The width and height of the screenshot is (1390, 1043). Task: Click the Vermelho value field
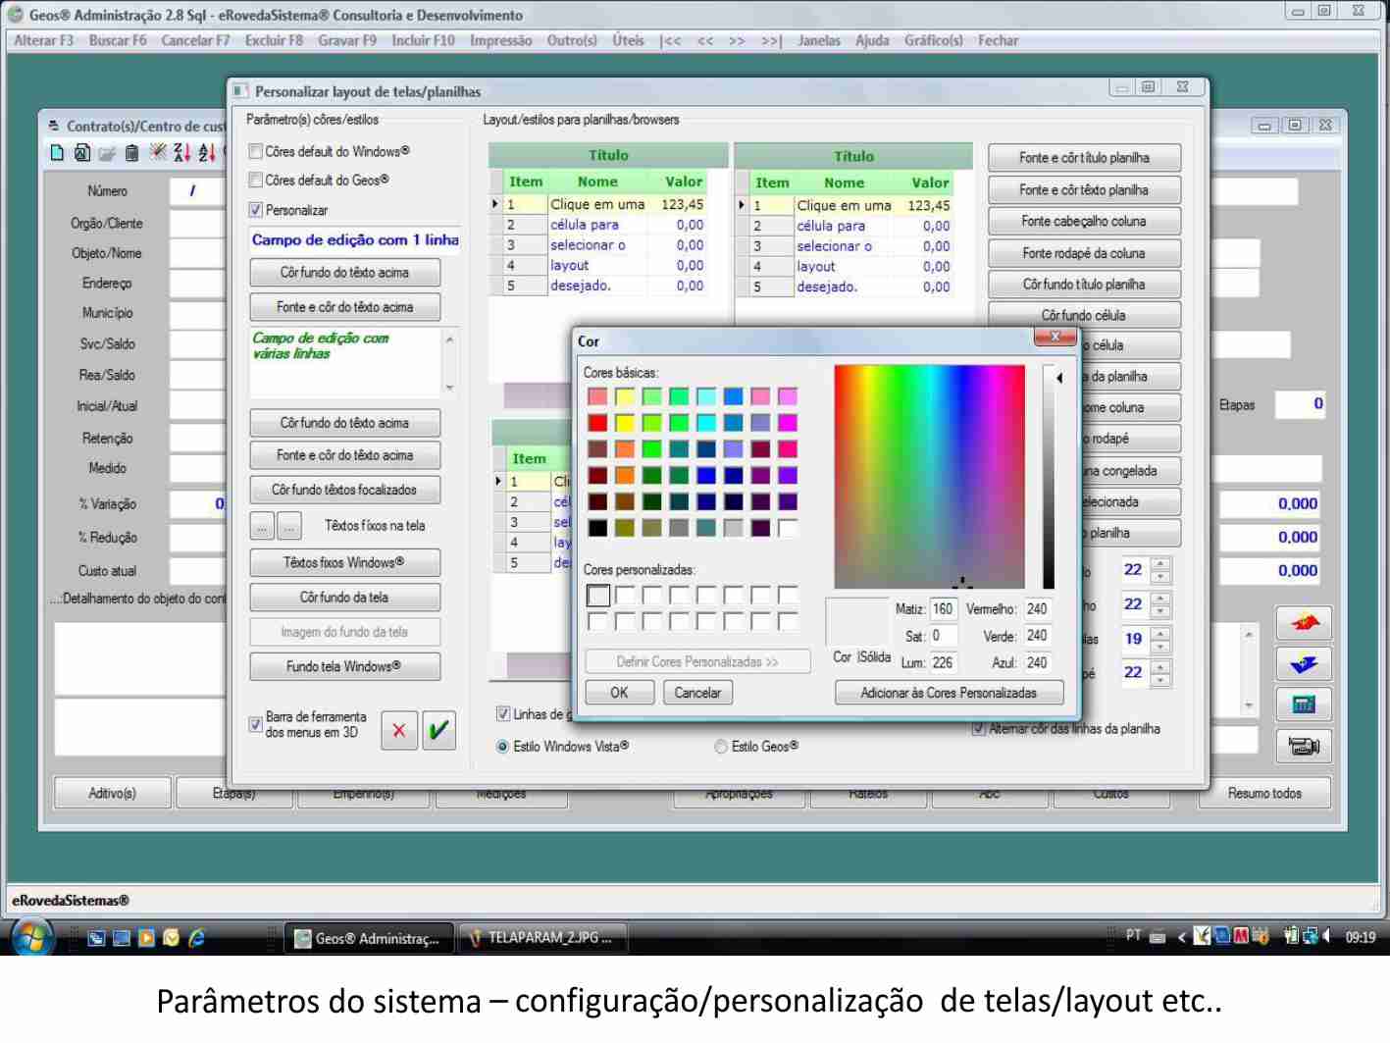[x=1038, y=608]
